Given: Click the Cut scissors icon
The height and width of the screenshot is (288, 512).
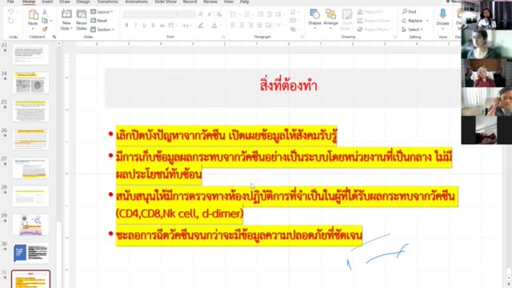Looking at the screenshot, I should pos(45,12).
